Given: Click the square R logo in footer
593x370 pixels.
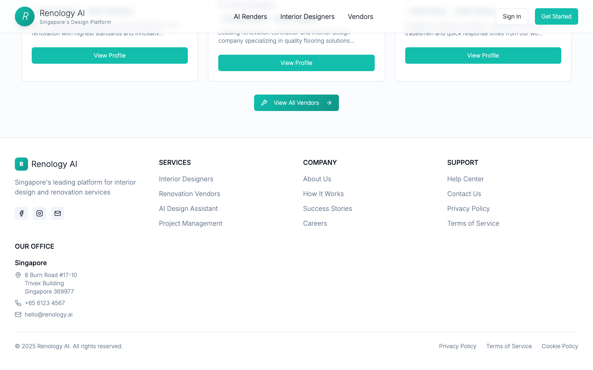Looking at the screenshot, I should 21,164.
